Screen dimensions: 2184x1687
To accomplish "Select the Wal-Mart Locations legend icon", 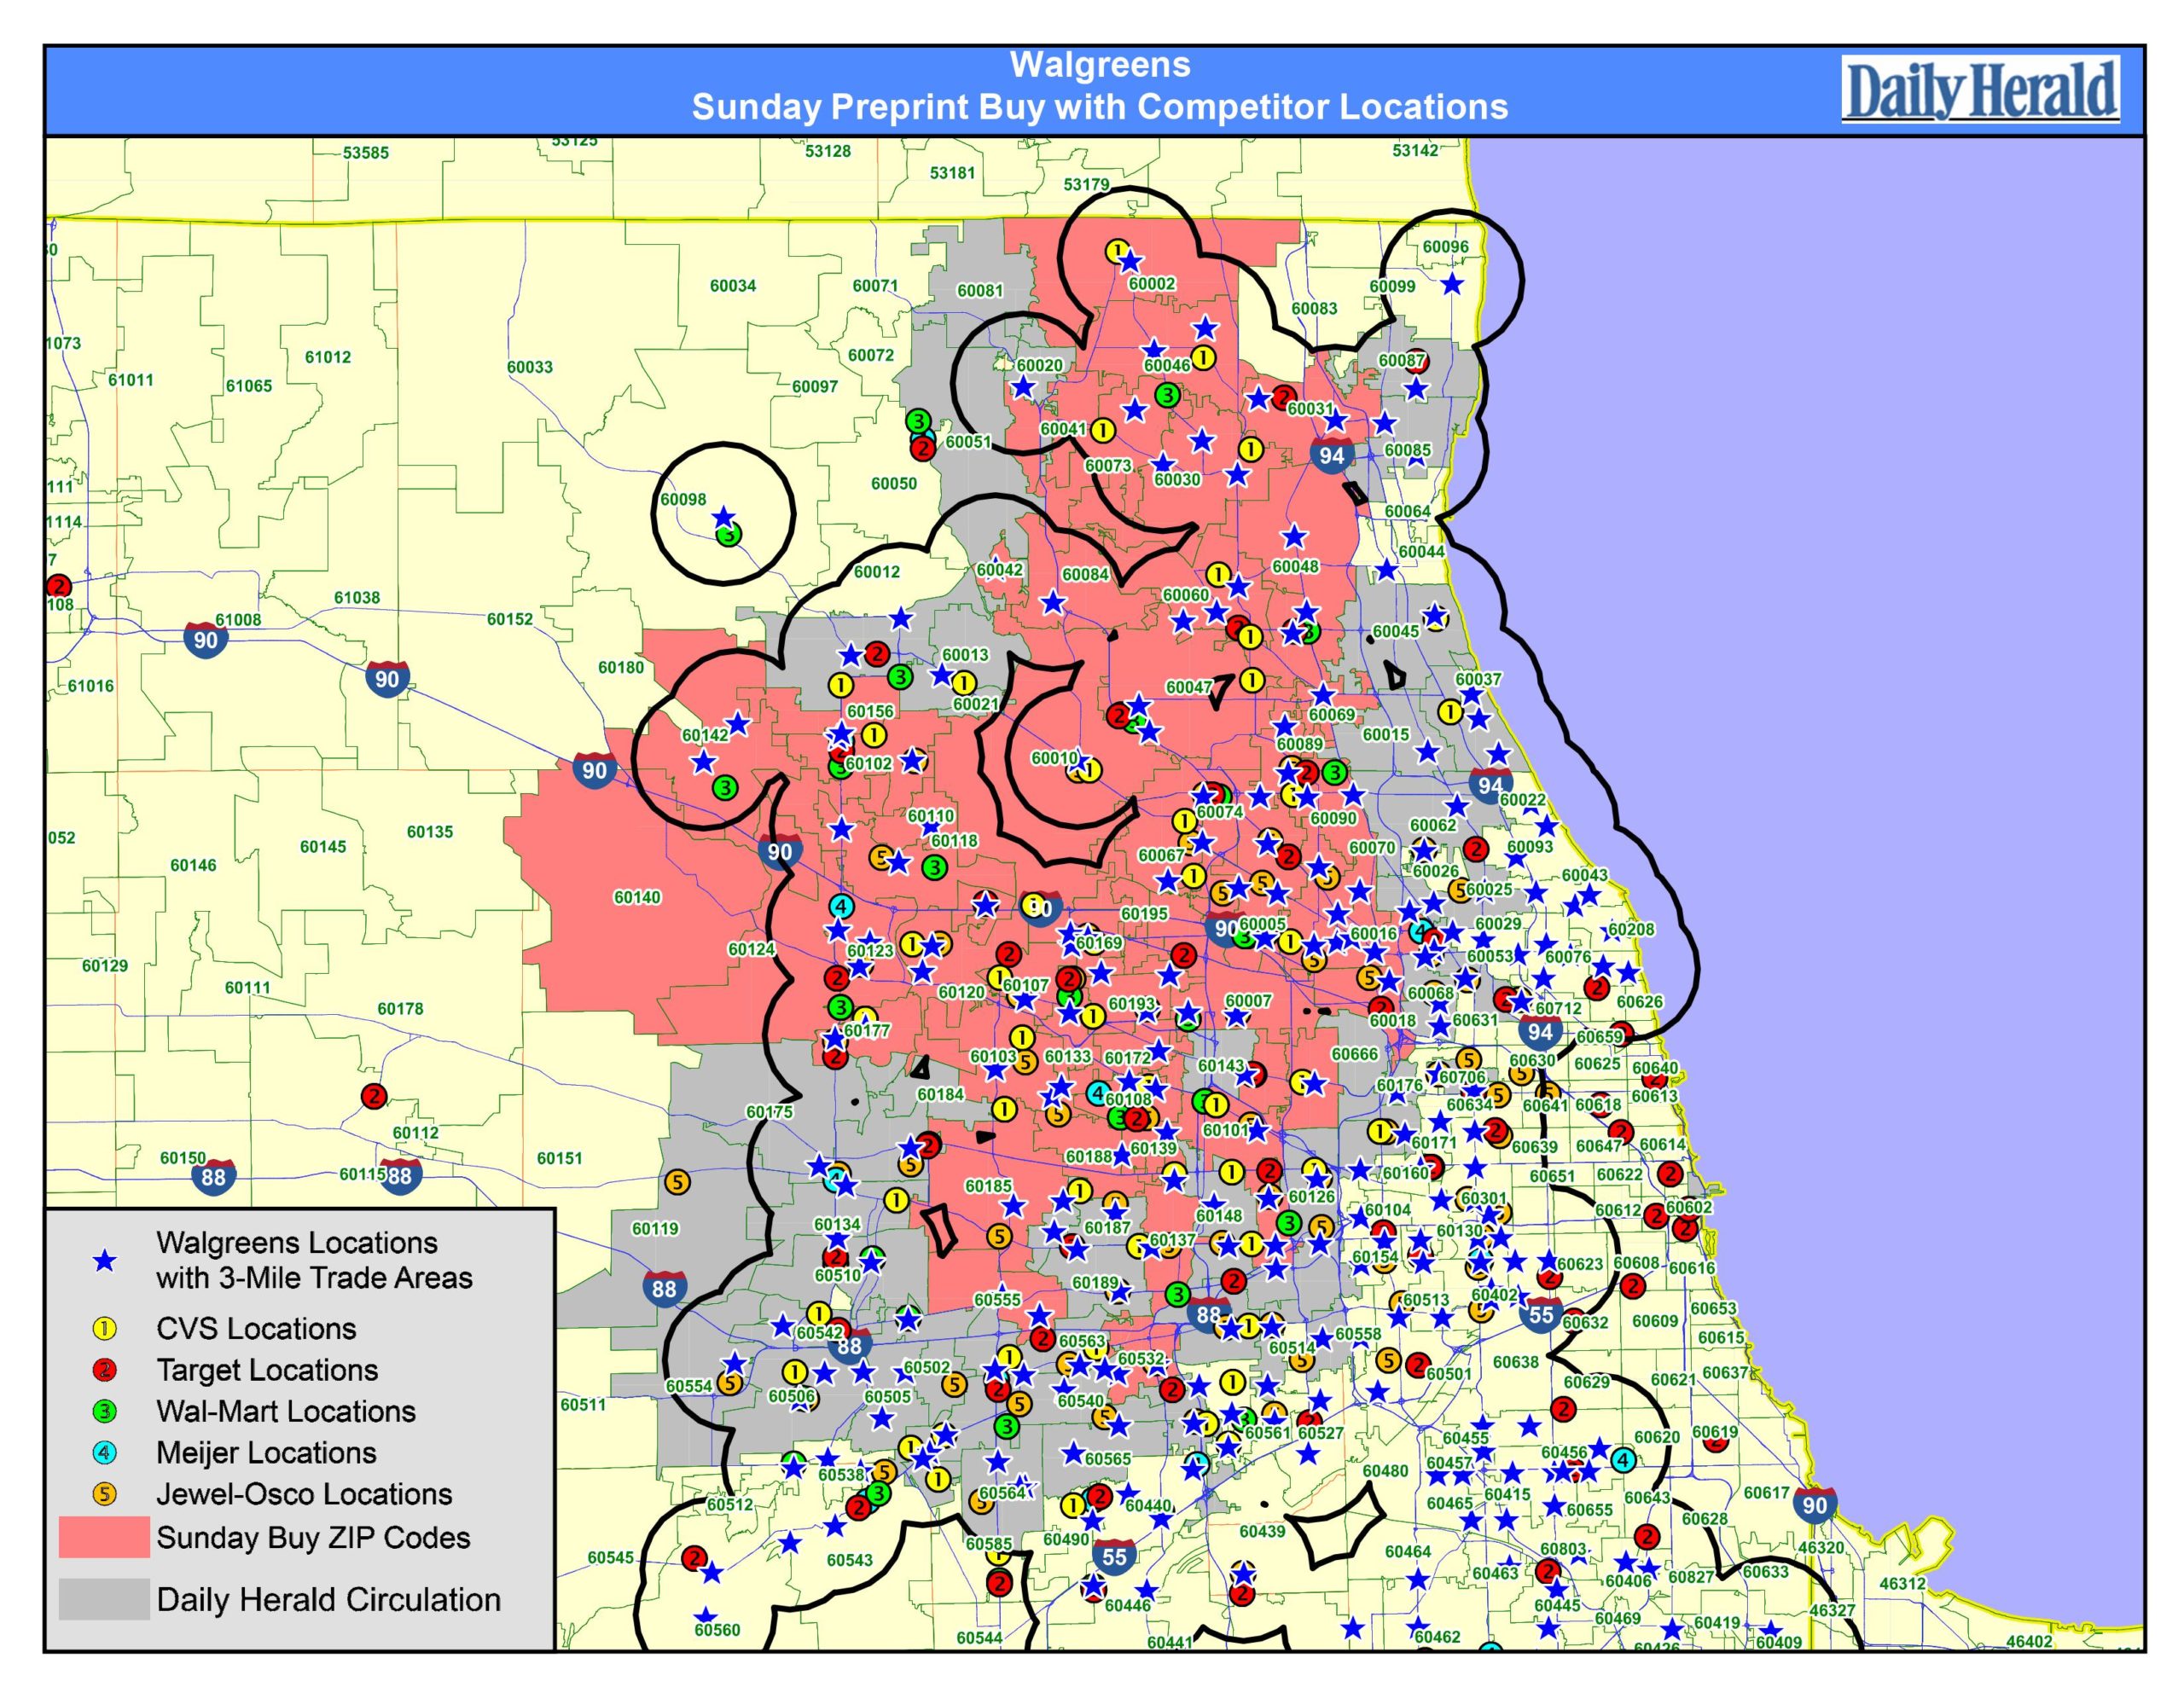I will tap(104, 1411).
